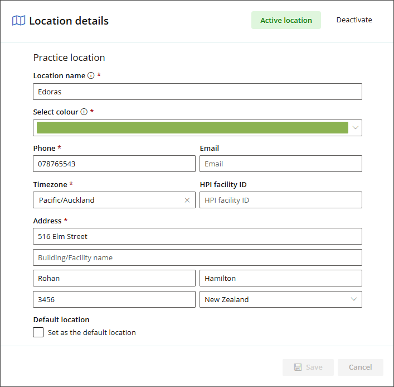This screenshot has height=387, width=394.
Task: Click the postcode field showing 3456
Action: pyautogui.click(x=114, y=299)
